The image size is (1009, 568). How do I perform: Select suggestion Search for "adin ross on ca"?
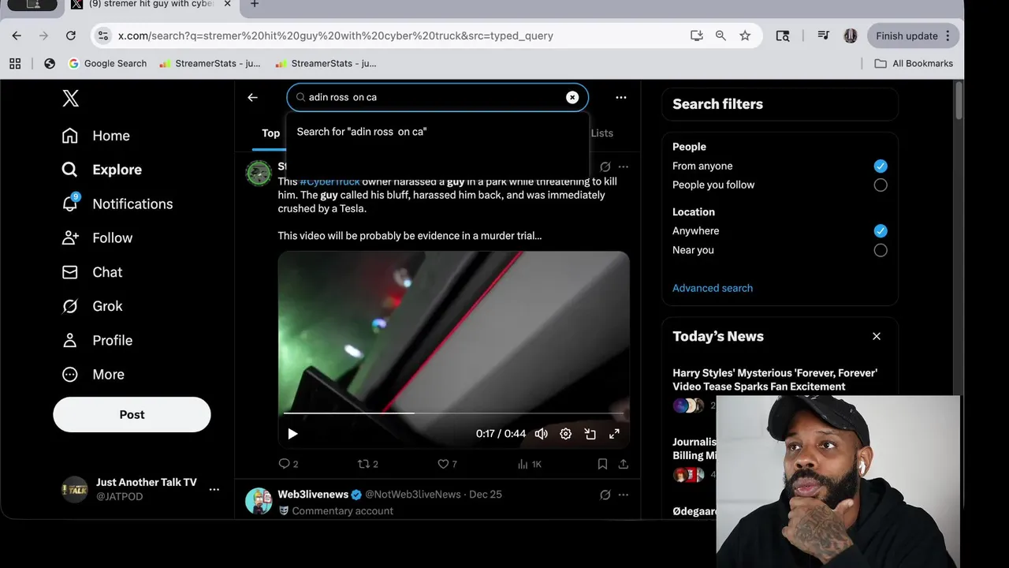tap(437, 132)
